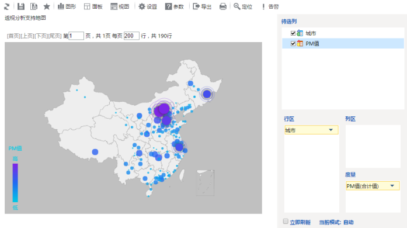Click the favorite star icon
Image resolution: width=407 pixels, height=228 pixels.
pos(47,6)
